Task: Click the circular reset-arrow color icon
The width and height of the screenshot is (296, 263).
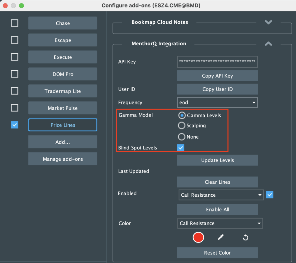Action: tap(245, 237)
